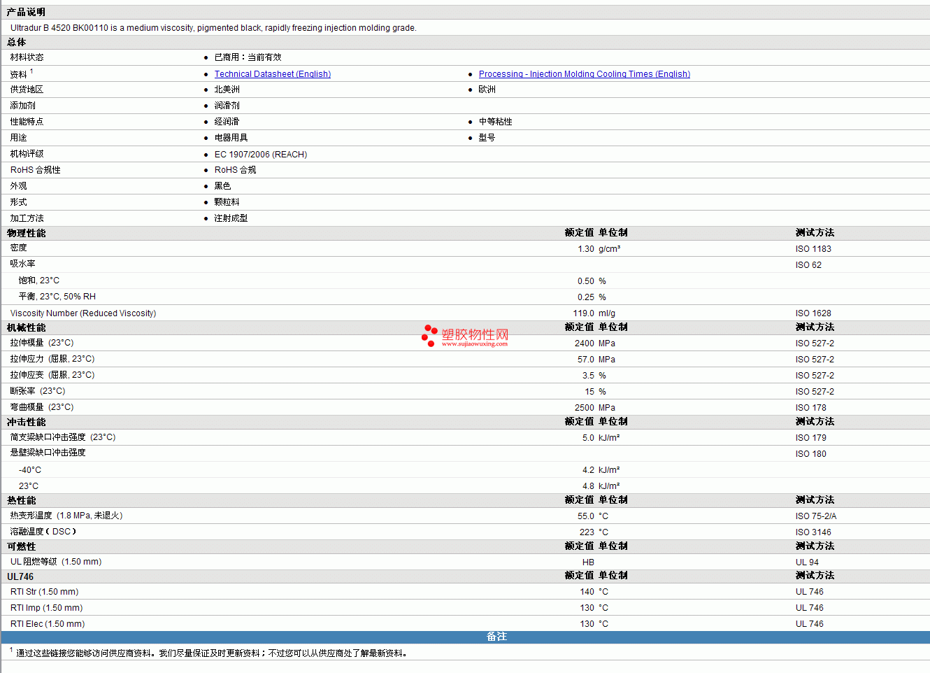Select the "热变形温度 (1.8 MPa, 未退火)" label
Screen dimensions: 930x673
tap(66, 516)
